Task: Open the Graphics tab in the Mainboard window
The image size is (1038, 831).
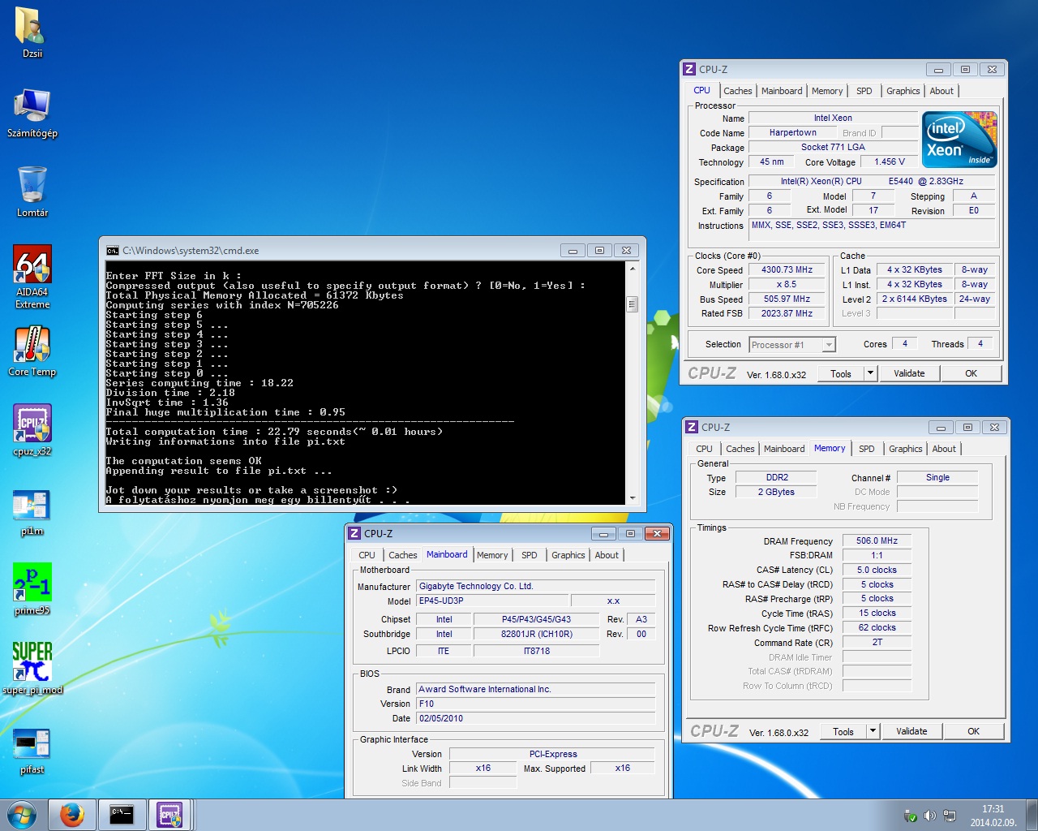Action: (x=568, y=555)
